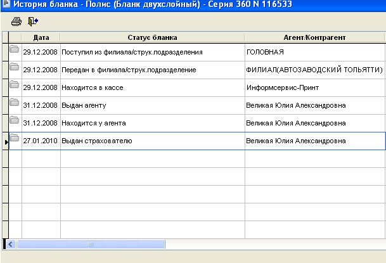Select cell 'Находится у агента'
The image size is (386, 263).
153,123
